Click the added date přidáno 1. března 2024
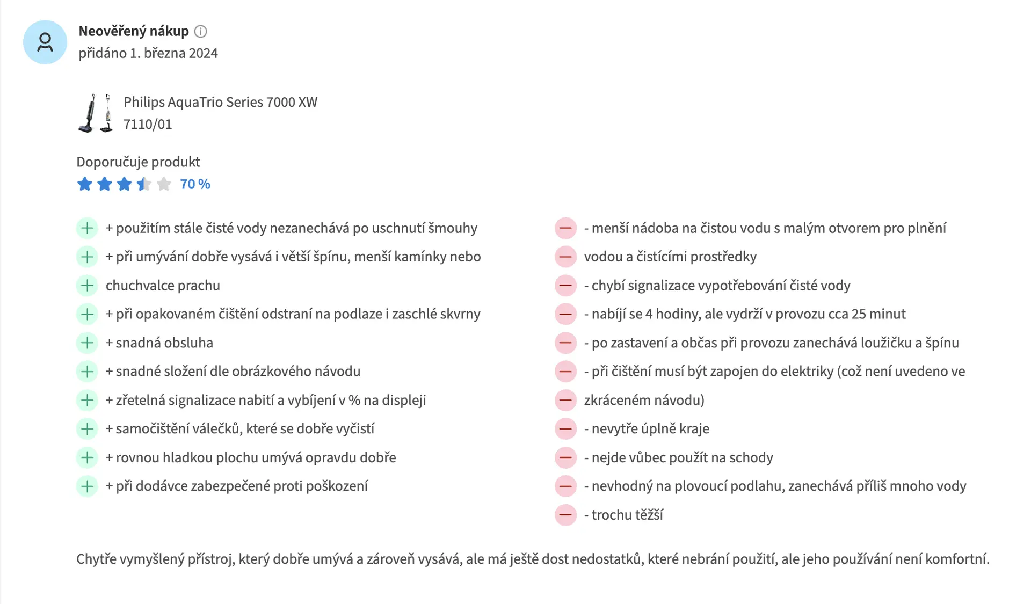 (x=148, y=53)
